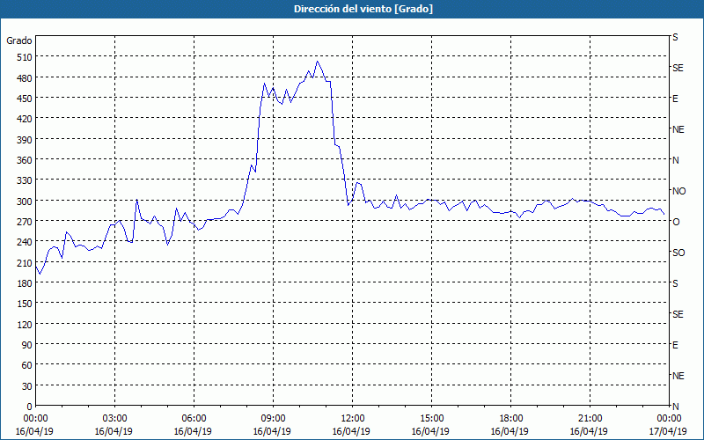Select the 'Grado' y-axis unit label
The width and height of the screenshot is (704, 440).
[x=19, y=40]
